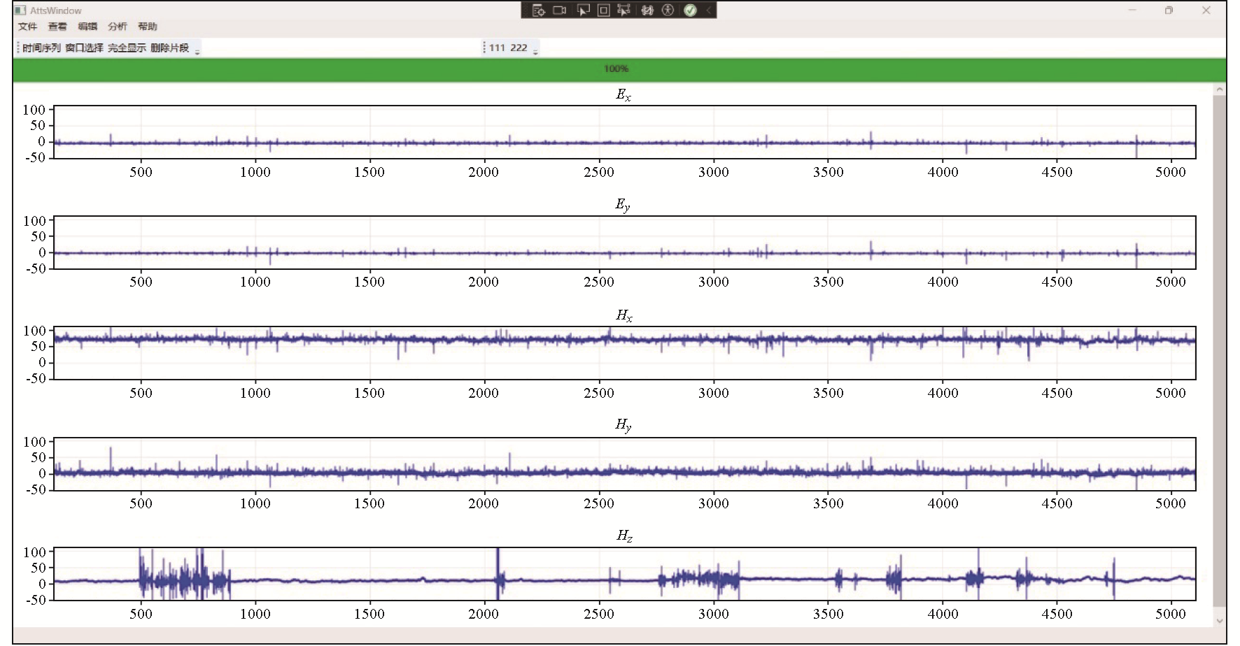The image size is (1240, 646).
Task: Open the 分析 menu
Action: click(118, 27)
